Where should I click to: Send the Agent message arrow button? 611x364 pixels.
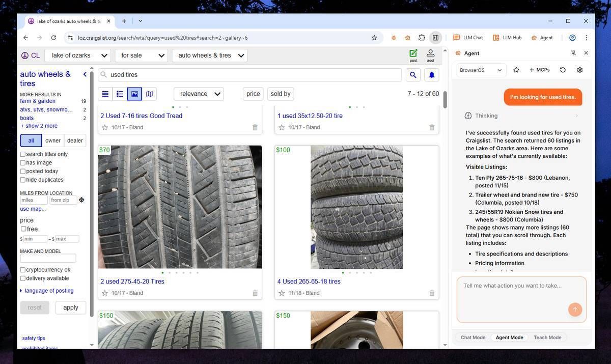575,310
